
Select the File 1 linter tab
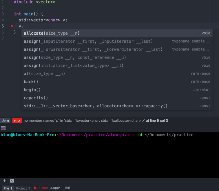[x=8, y=188]
